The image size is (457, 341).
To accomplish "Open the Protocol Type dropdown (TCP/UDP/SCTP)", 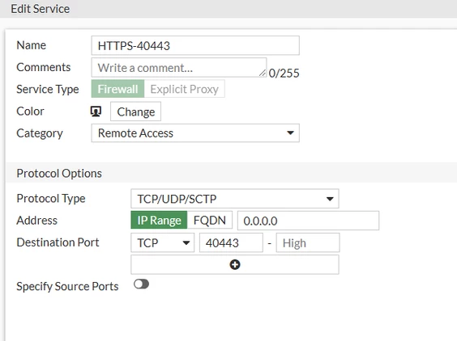I will [x=235, y=199].
